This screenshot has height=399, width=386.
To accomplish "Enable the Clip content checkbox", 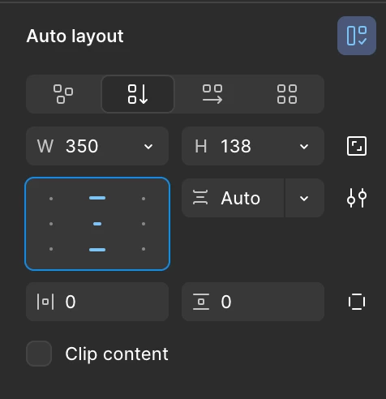I will (x=39, y=354).
